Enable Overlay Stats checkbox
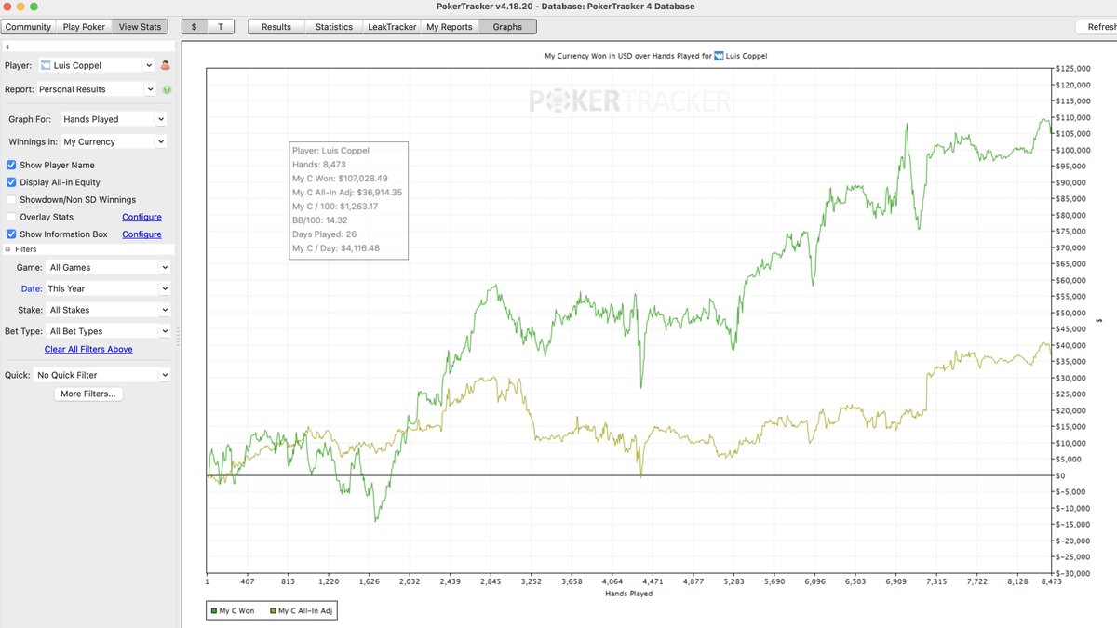 click(11, 217)
